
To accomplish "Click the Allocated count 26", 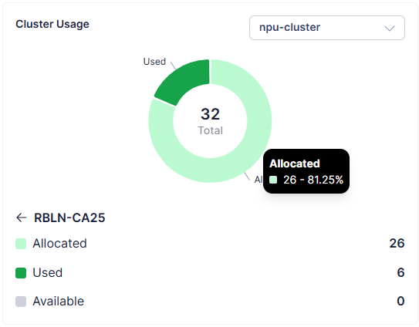I will tap(397, 243).
